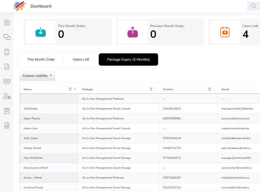Sort by Package column arrows
The width and height of the screenshot is (260, 192).
156,89
